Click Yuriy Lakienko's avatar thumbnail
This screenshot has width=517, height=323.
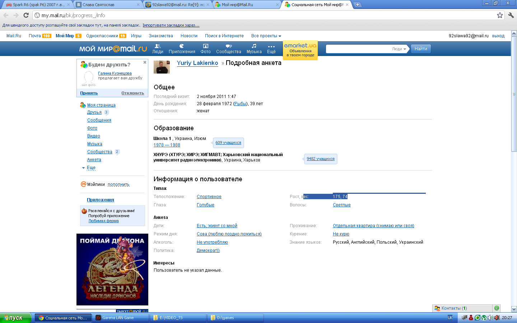pyautogui.click(x=162, y=67)
